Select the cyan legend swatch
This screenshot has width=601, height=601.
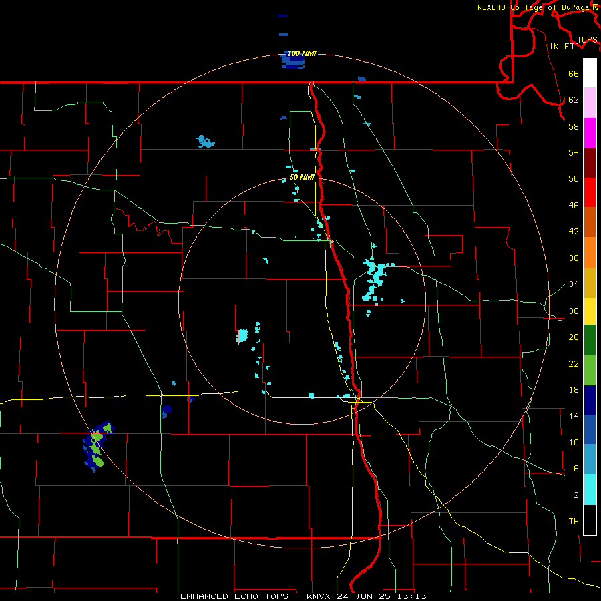pyautogui.click(x=590, y=489)
